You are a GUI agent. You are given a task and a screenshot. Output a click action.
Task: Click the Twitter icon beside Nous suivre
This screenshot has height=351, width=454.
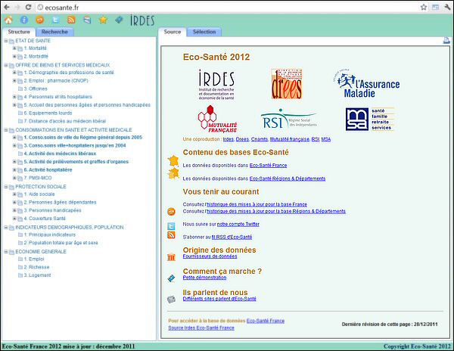click(x=172, y=225)
